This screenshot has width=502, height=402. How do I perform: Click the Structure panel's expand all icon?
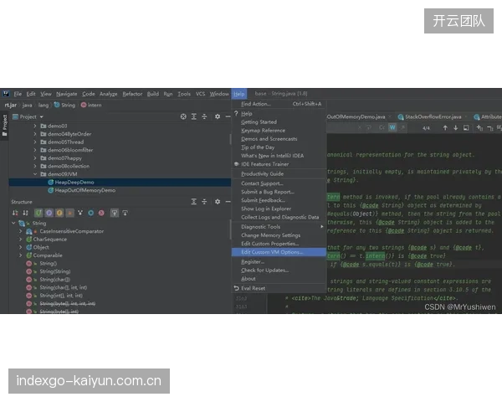pos(194,202)
